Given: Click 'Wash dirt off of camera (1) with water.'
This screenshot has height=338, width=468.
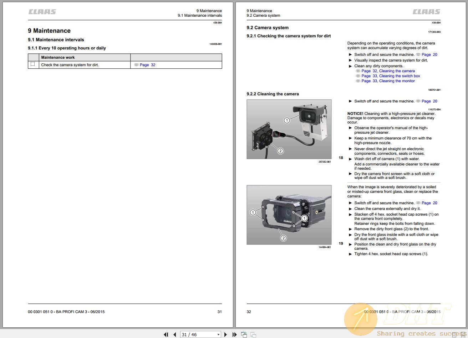Looking at the screenshot, I should tap(387, 159).
